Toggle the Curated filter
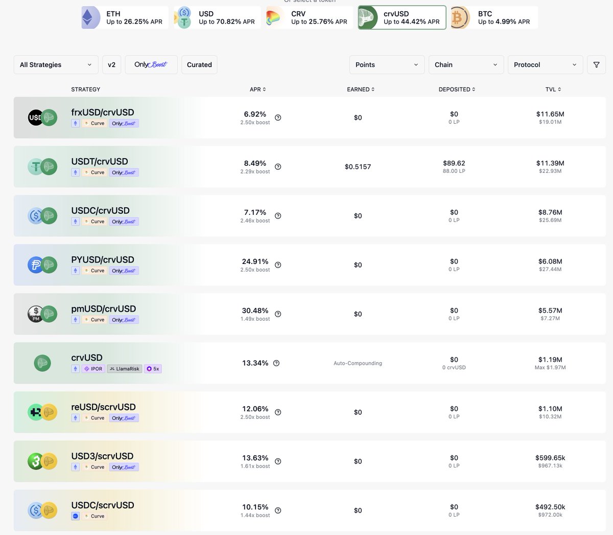 (199, 65)
